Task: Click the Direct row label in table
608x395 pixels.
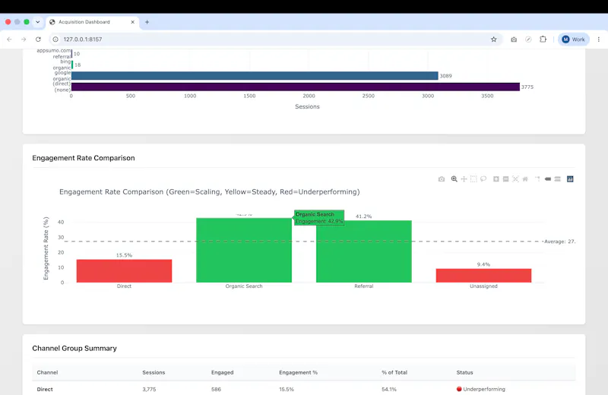Action: click(x=45, y=389)
